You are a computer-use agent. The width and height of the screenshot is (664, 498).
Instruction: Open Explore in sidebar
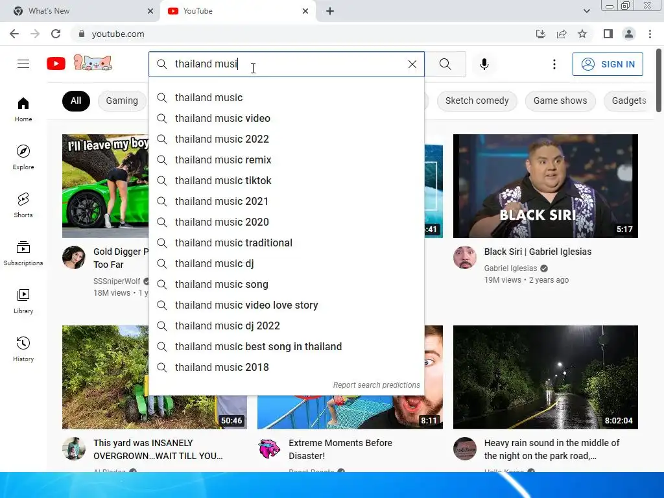23,158
